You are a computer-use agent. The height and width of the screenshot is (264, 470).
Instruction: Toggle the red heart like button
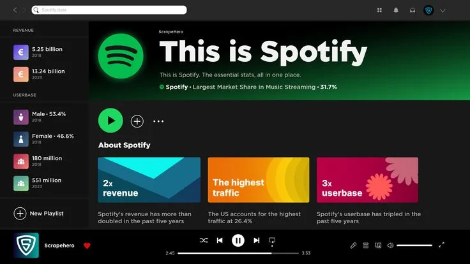87,246
